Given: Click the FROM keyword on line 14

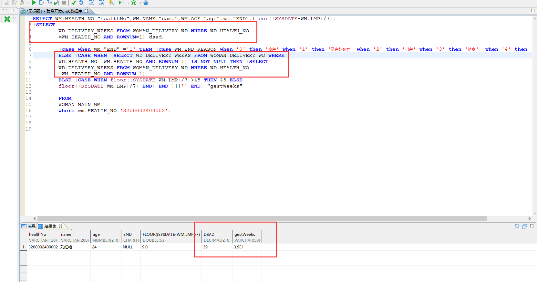Looking at the screenshot, I should pyautogui.click(x=65, y=99).
